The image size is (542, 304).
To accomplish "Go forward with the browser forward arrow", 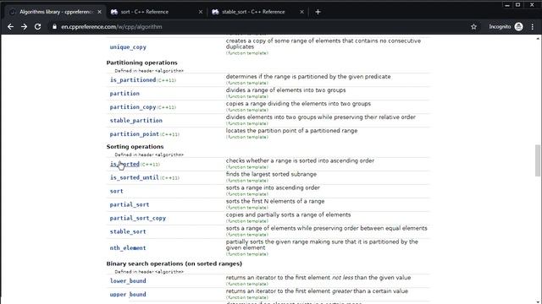I will [24, 27].
